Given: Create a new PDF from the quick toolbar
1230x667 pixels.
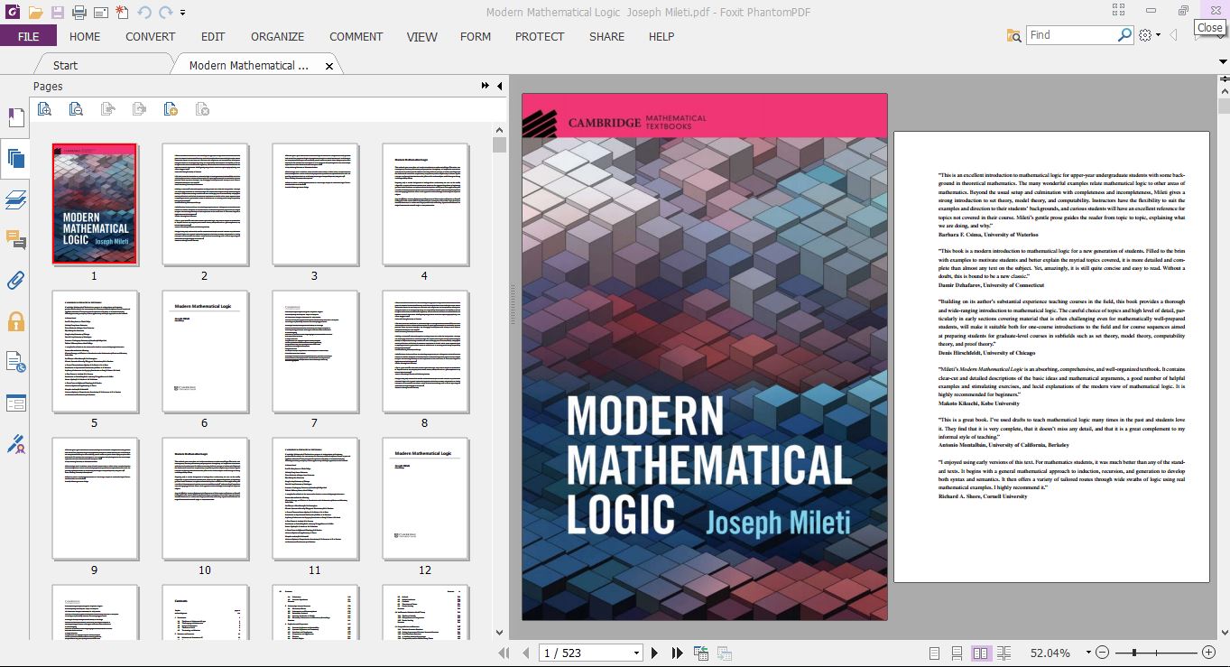Looking at the screenshot, I should 122,13.
